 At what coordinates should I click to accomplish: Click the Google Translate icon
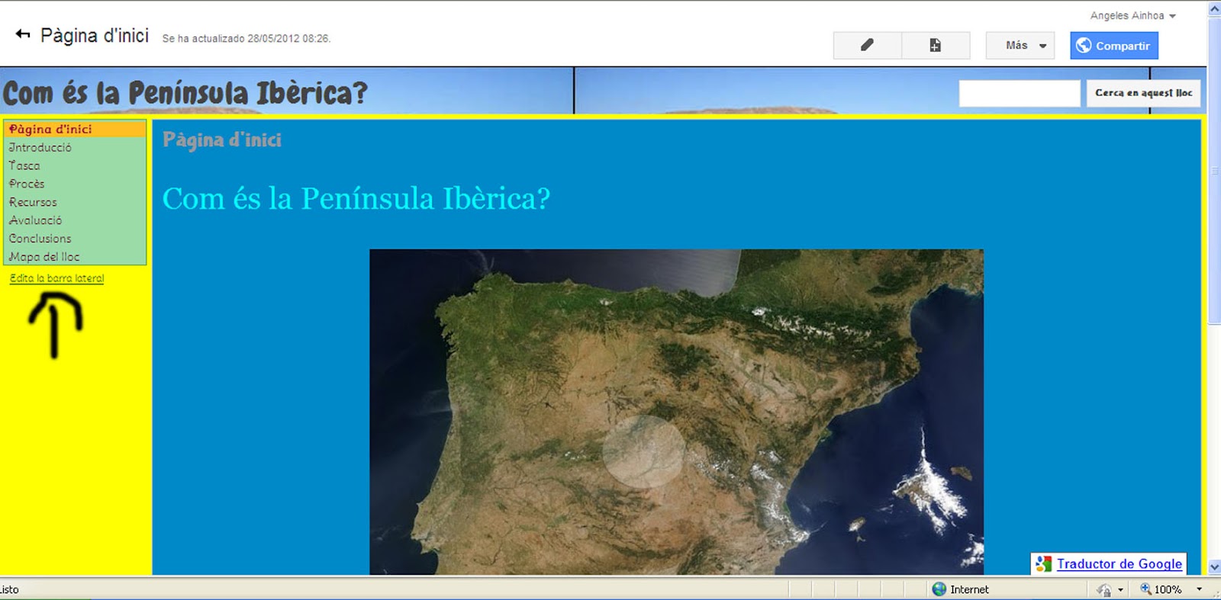(1043, 564)
